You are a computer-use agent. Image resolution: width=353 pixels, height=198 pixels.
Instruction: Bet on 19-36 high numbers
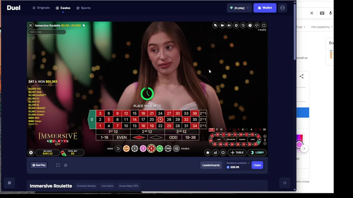click(190, 137)
